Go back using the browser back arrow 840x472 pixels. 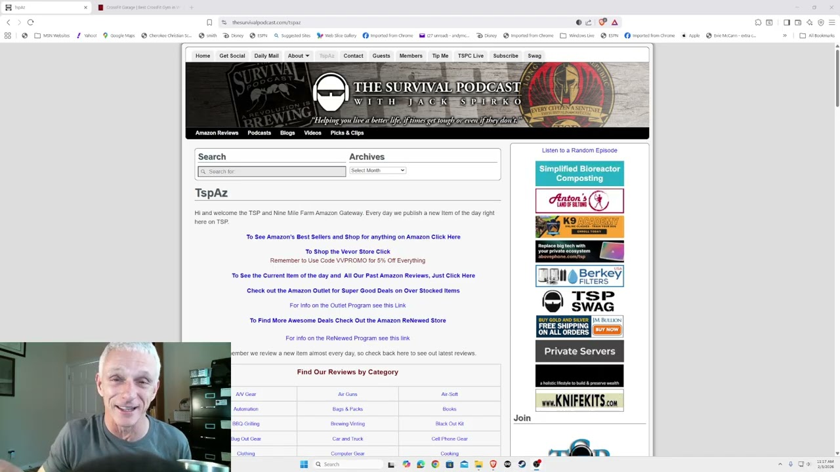pos(8,22)
